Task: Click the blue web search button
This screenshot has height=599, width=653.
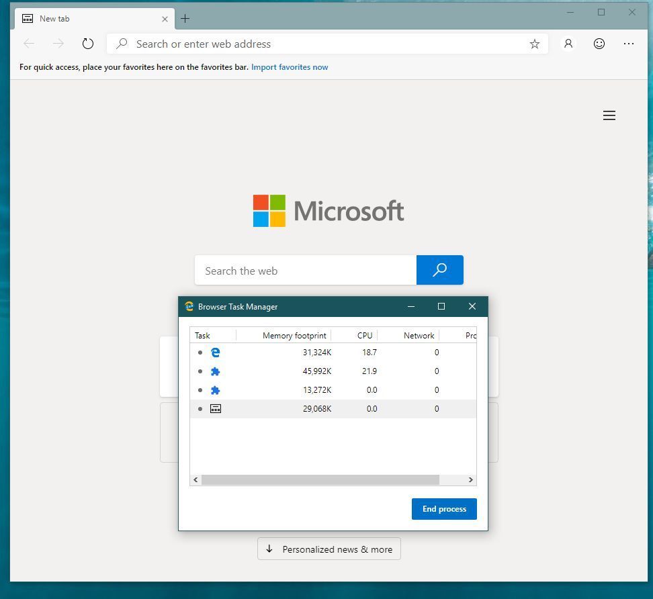Action: tap(440, 270)
